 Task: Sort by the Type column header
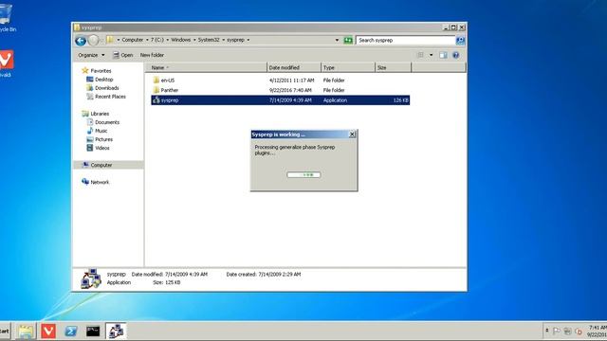[x=348, y=67]
